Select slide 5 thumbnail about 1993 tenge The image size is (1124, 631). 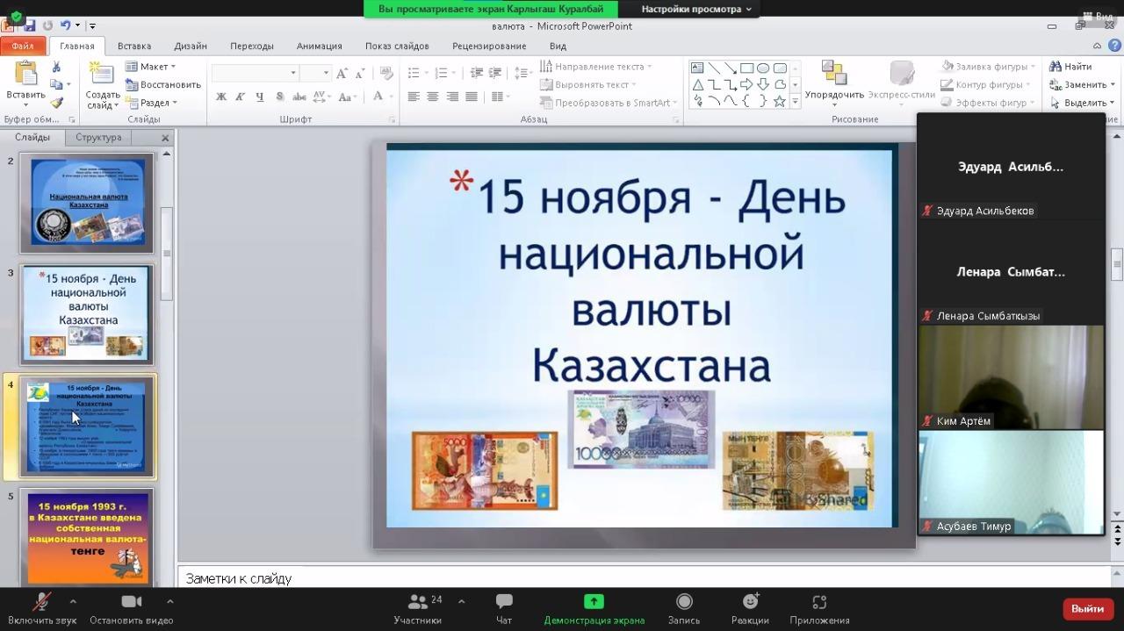click(x=87, y=537)
